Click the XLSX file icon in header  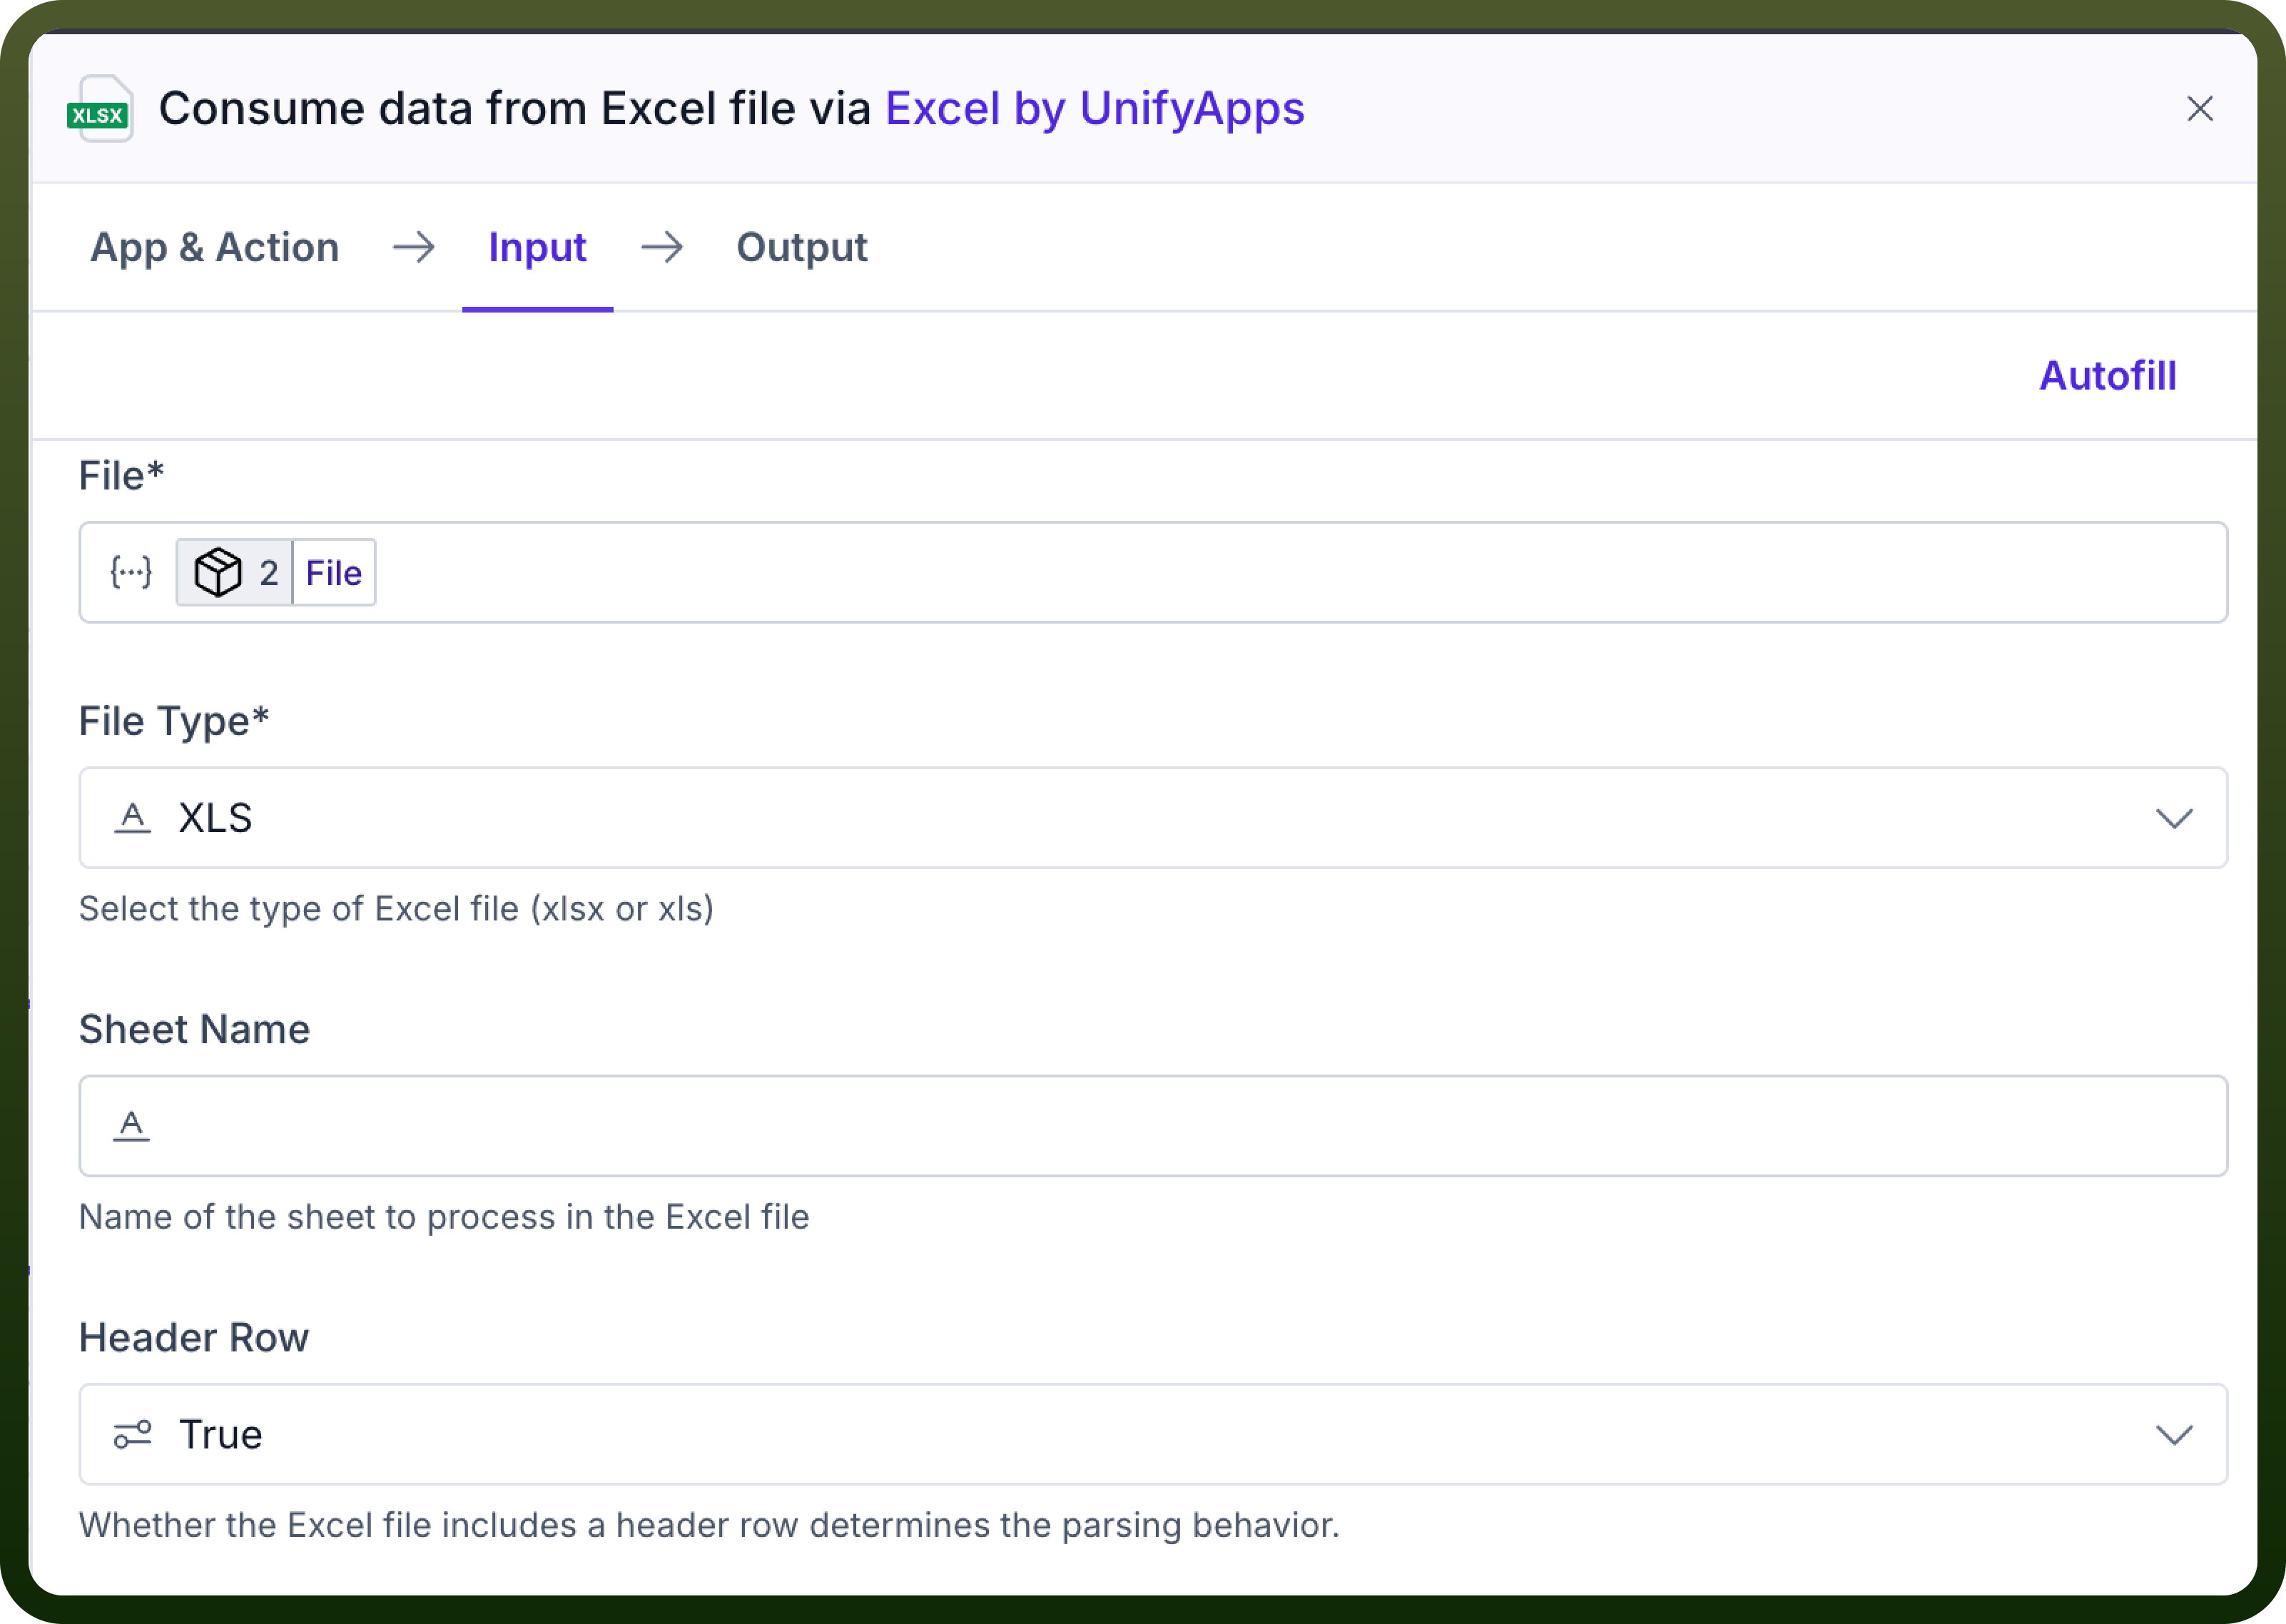[x=101, y=109]
